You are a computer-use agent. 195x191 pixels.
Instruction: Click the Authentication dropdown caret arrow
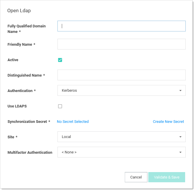[180, 91]
